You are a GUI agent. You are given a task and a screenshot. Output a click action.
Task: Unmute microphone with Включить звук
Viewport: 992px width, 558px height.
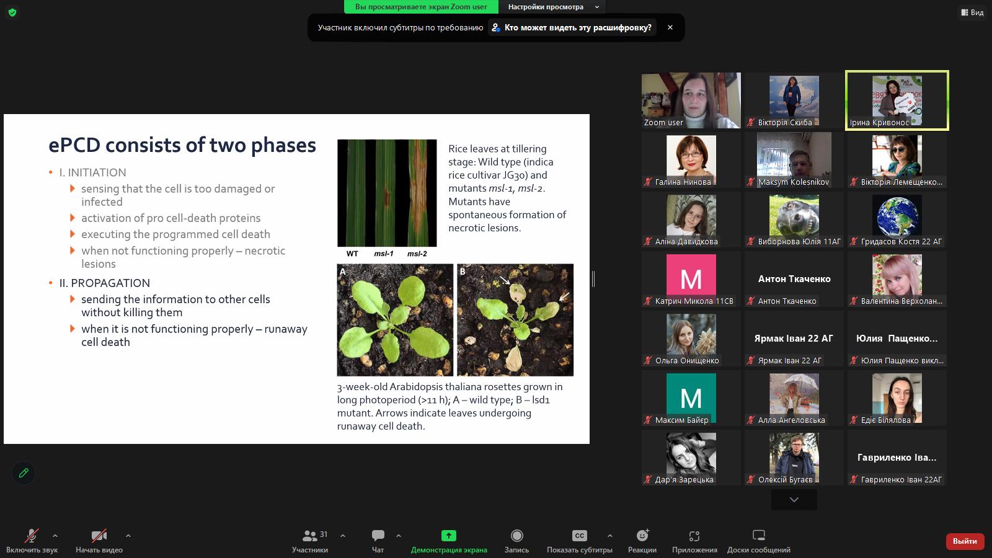click(x=32, y=541)
